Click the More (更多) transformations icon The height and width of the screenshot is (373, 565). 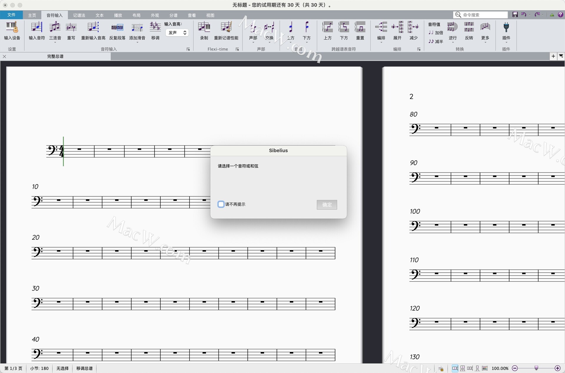click(485, 27)
